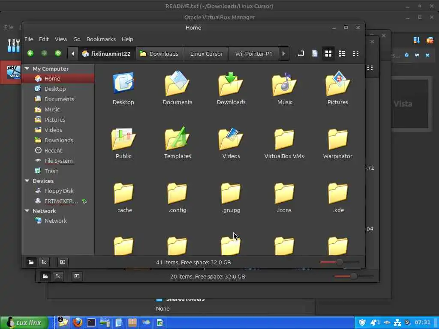The height and width of the screenshot is (329, 439).
Task: Jump to Linux Cursor path button
Action: [206, 54]
